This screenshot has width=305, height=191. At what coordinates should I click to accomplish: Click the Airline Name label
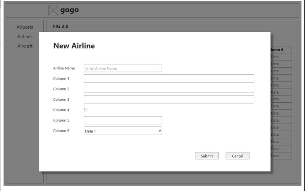click(64, 68)
